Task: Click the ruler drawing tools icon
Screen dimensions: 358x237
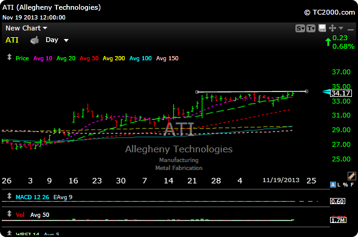Action: 351,176
